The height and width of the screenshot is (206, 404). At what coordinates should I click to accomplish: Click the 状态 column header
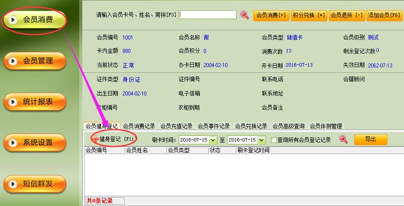click(222, 150)
